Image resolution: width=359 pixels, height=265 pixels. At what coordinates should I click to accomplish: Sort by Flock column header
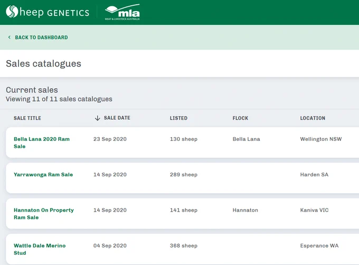coord(240,118)
